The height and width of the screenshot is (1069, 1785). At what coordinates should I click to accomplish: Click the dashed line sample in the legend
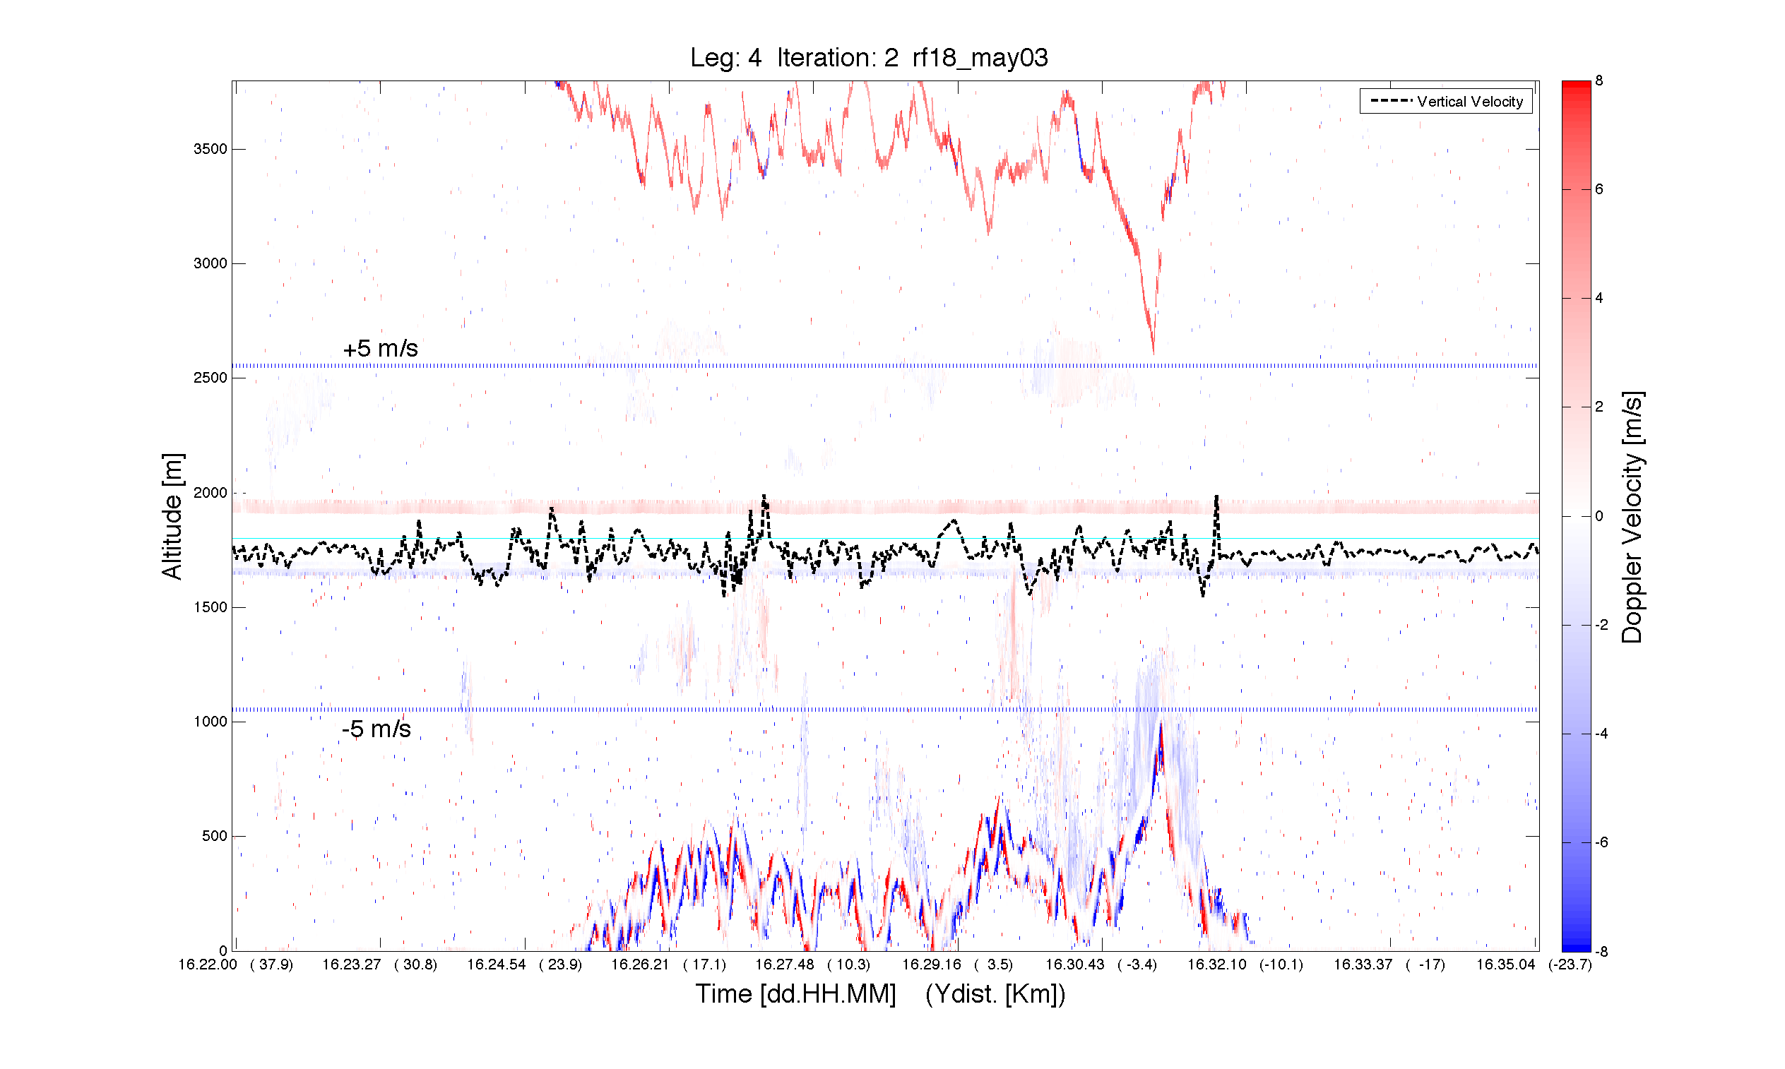click(1391, 102)
